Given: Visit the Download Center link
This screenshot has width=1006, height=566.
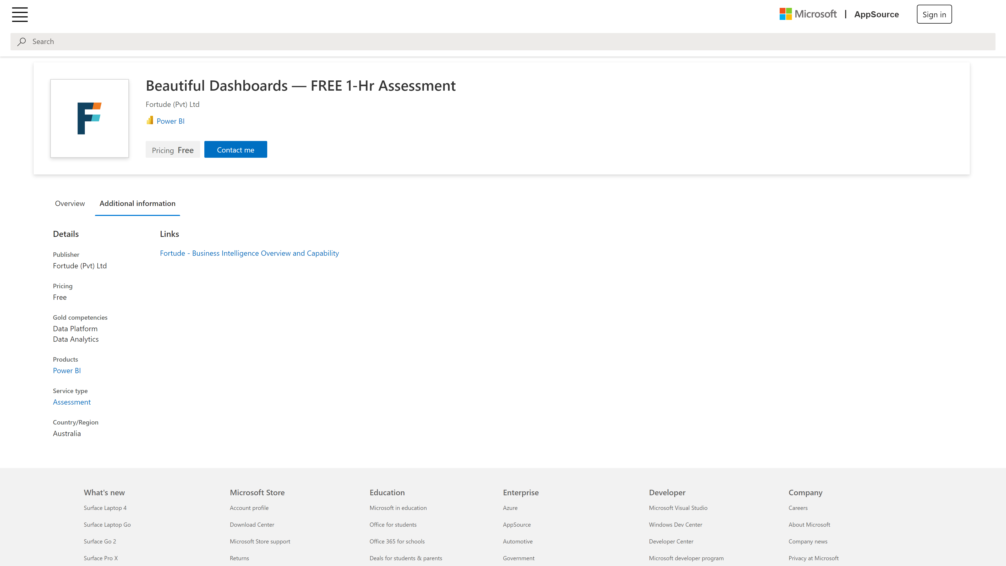Looking at the screenshot, I should click(252, 525).
